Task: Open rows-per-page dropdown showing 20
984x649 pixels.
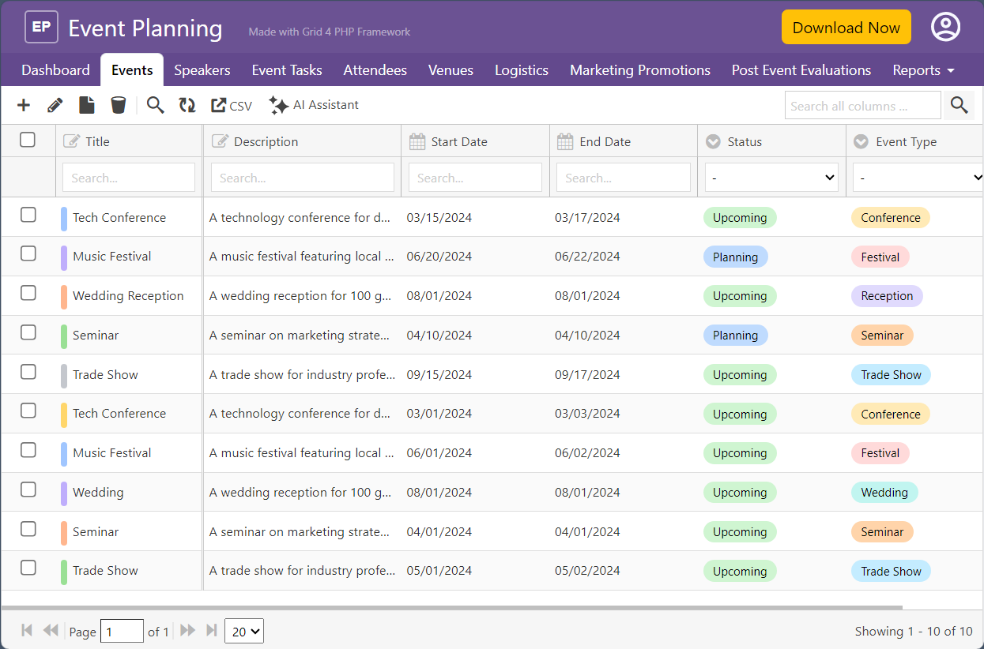Action: click(x=244, y=631)
